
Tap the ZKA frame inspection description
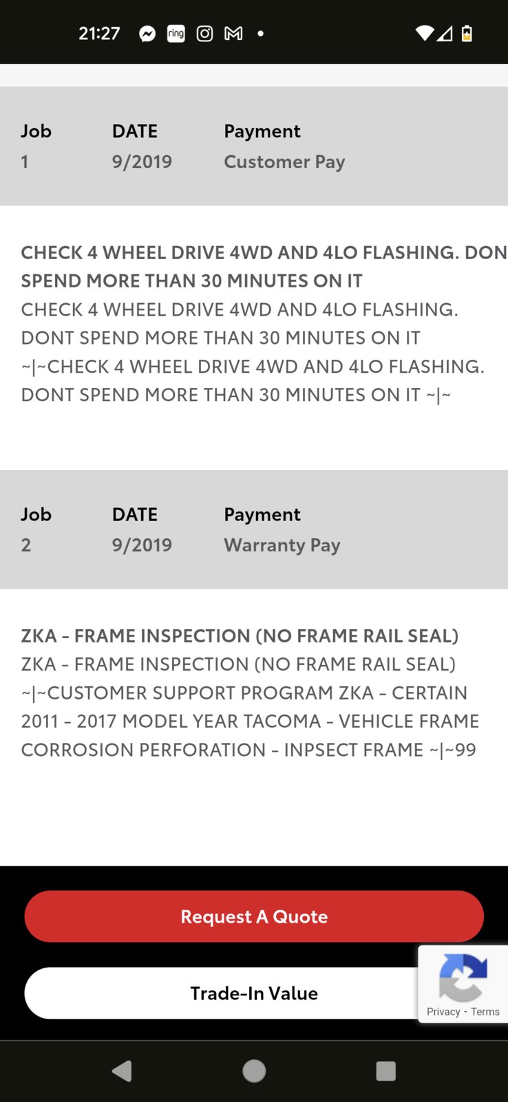pyautogui.click(x=251, y=693)
